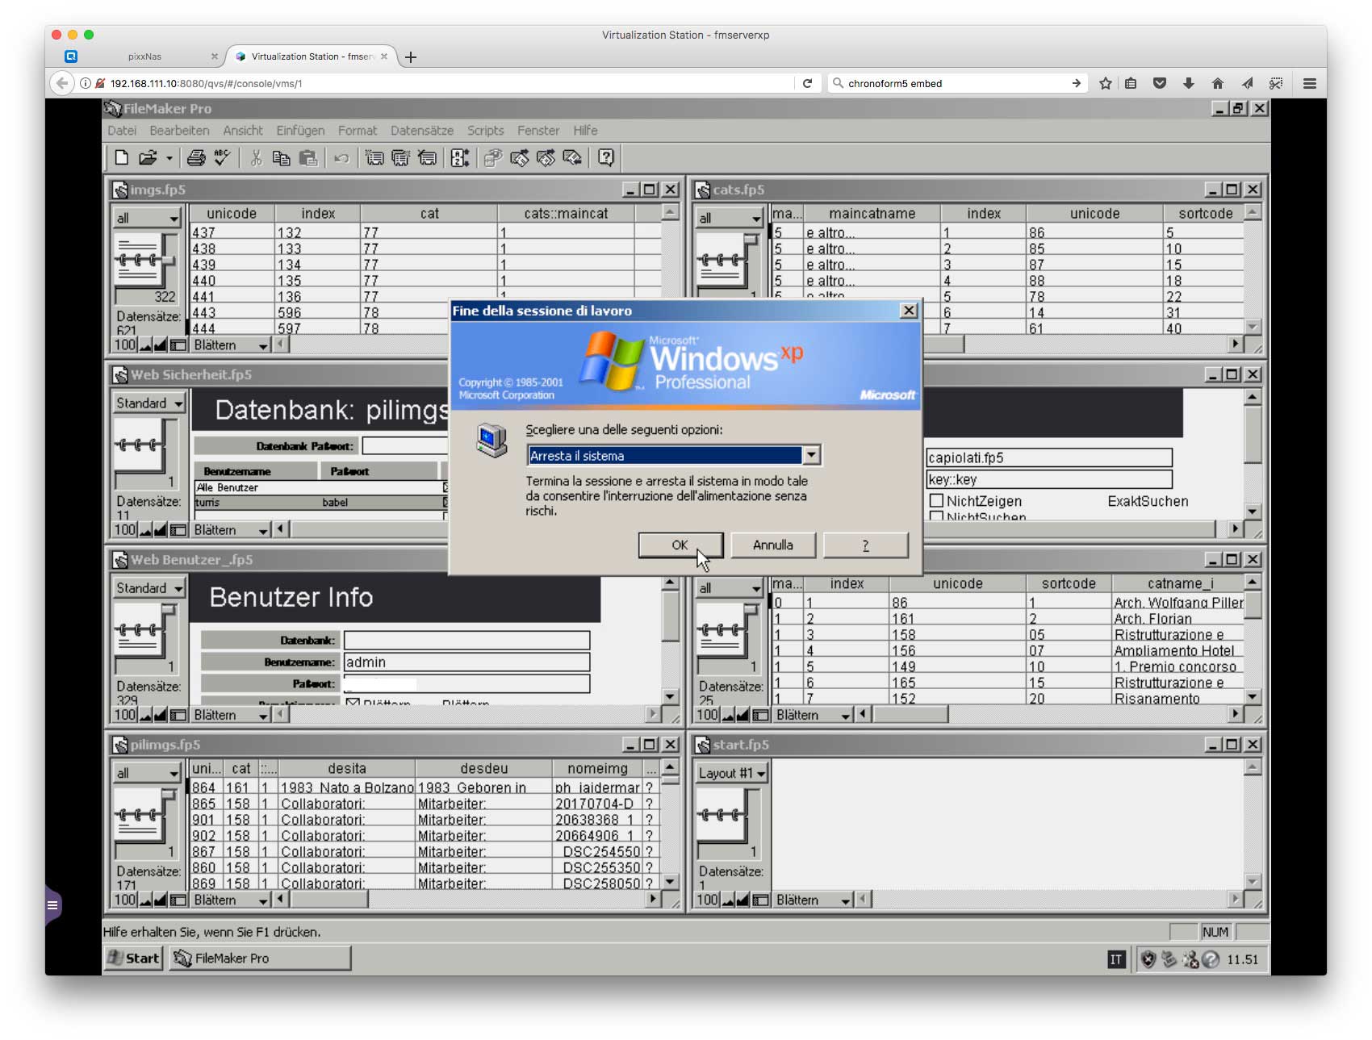Viewport: 1372px width, 1040px height.
Task: Click Annulla to cancel the shutdown dialog
Action: click(772, 545)
